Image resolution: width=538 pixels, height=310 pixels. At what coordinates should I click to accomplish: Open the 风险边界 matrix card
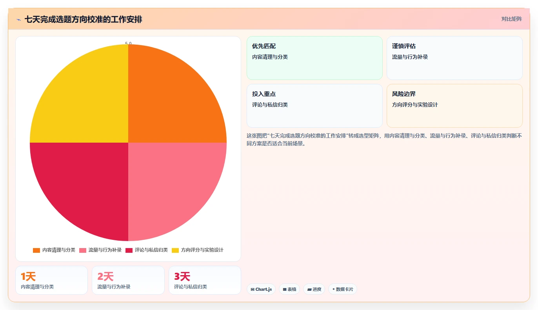point(454,106)
